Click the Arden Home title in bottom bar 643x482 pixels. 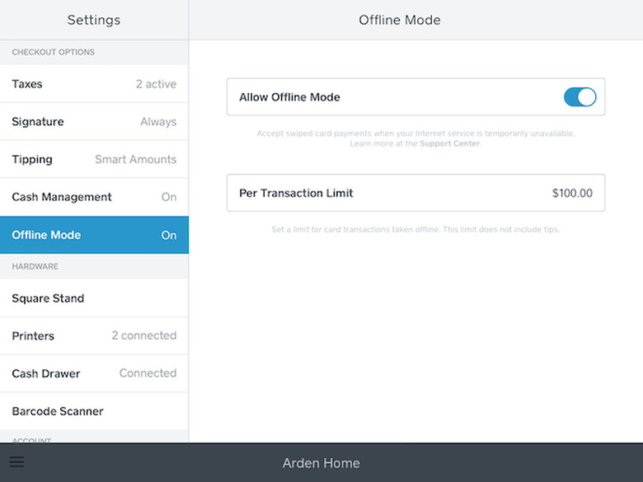point(321,463)
